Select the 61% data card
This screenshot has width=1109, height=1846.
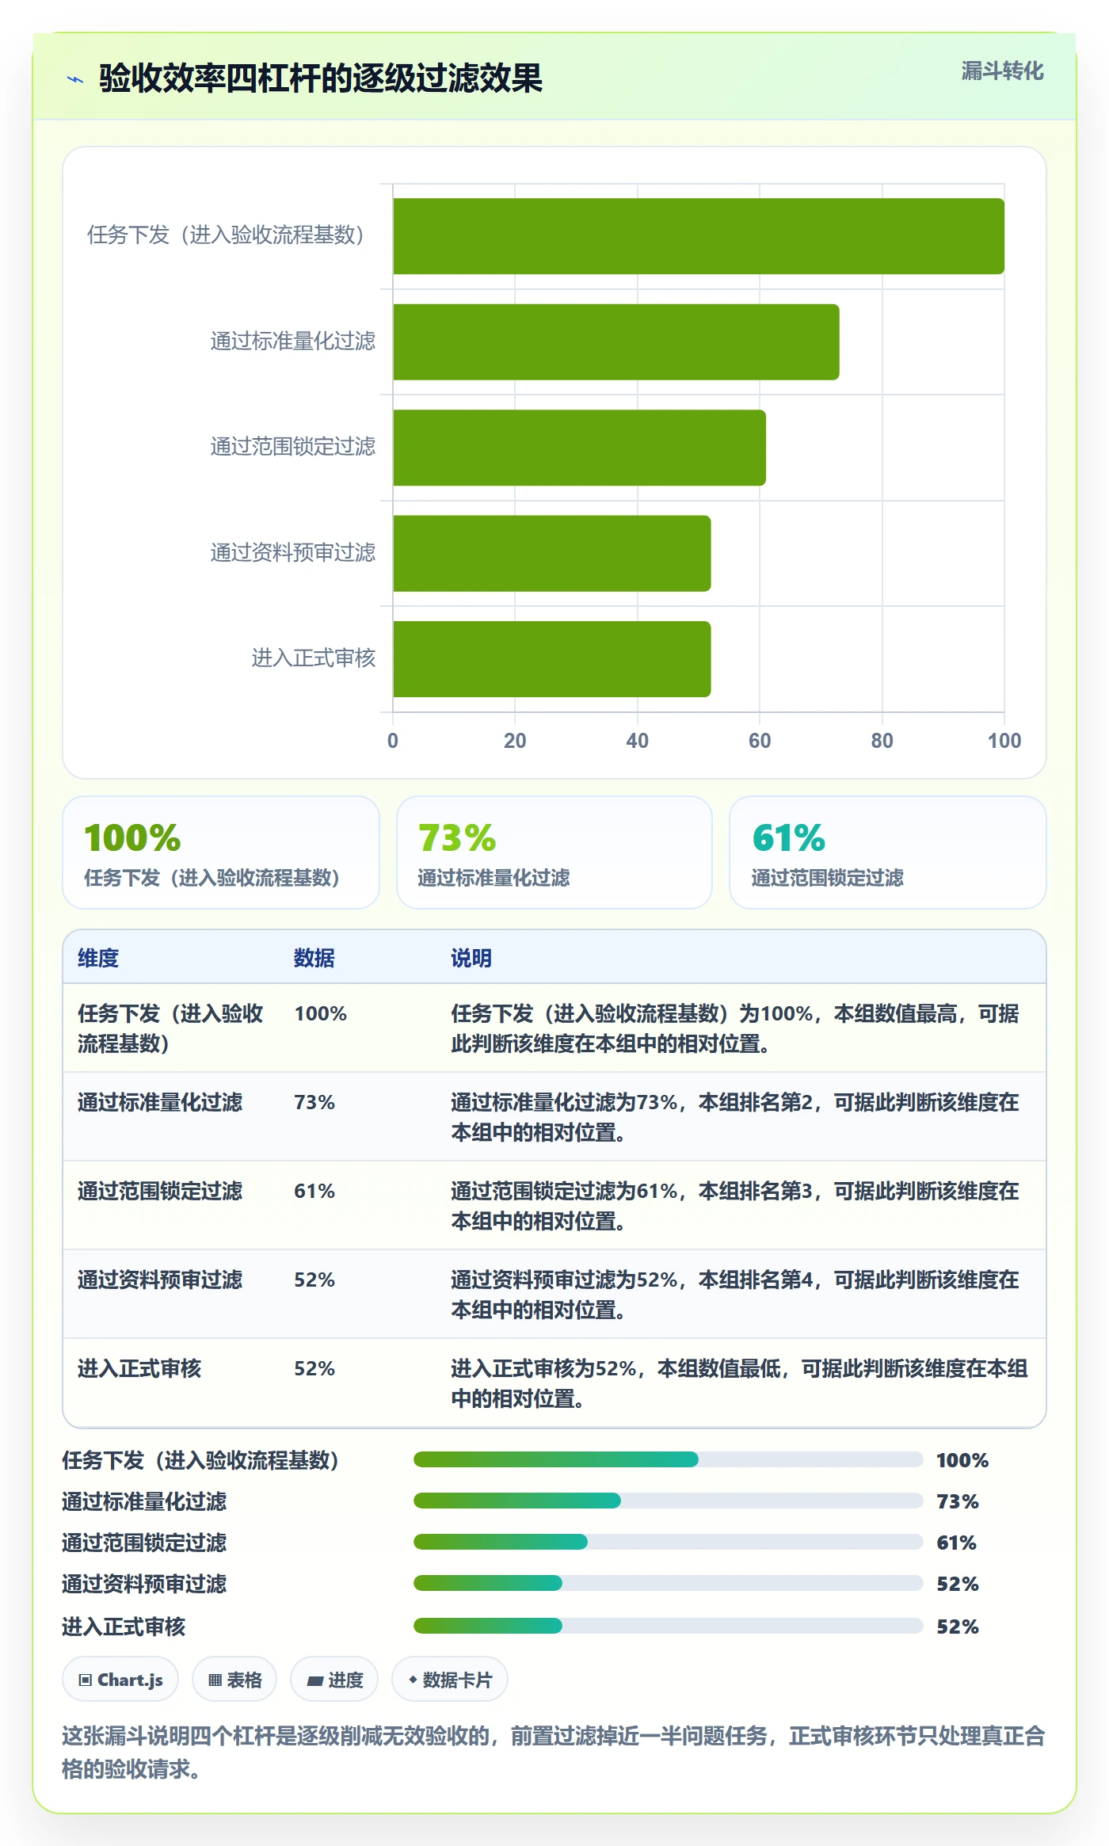coord(888,852)
